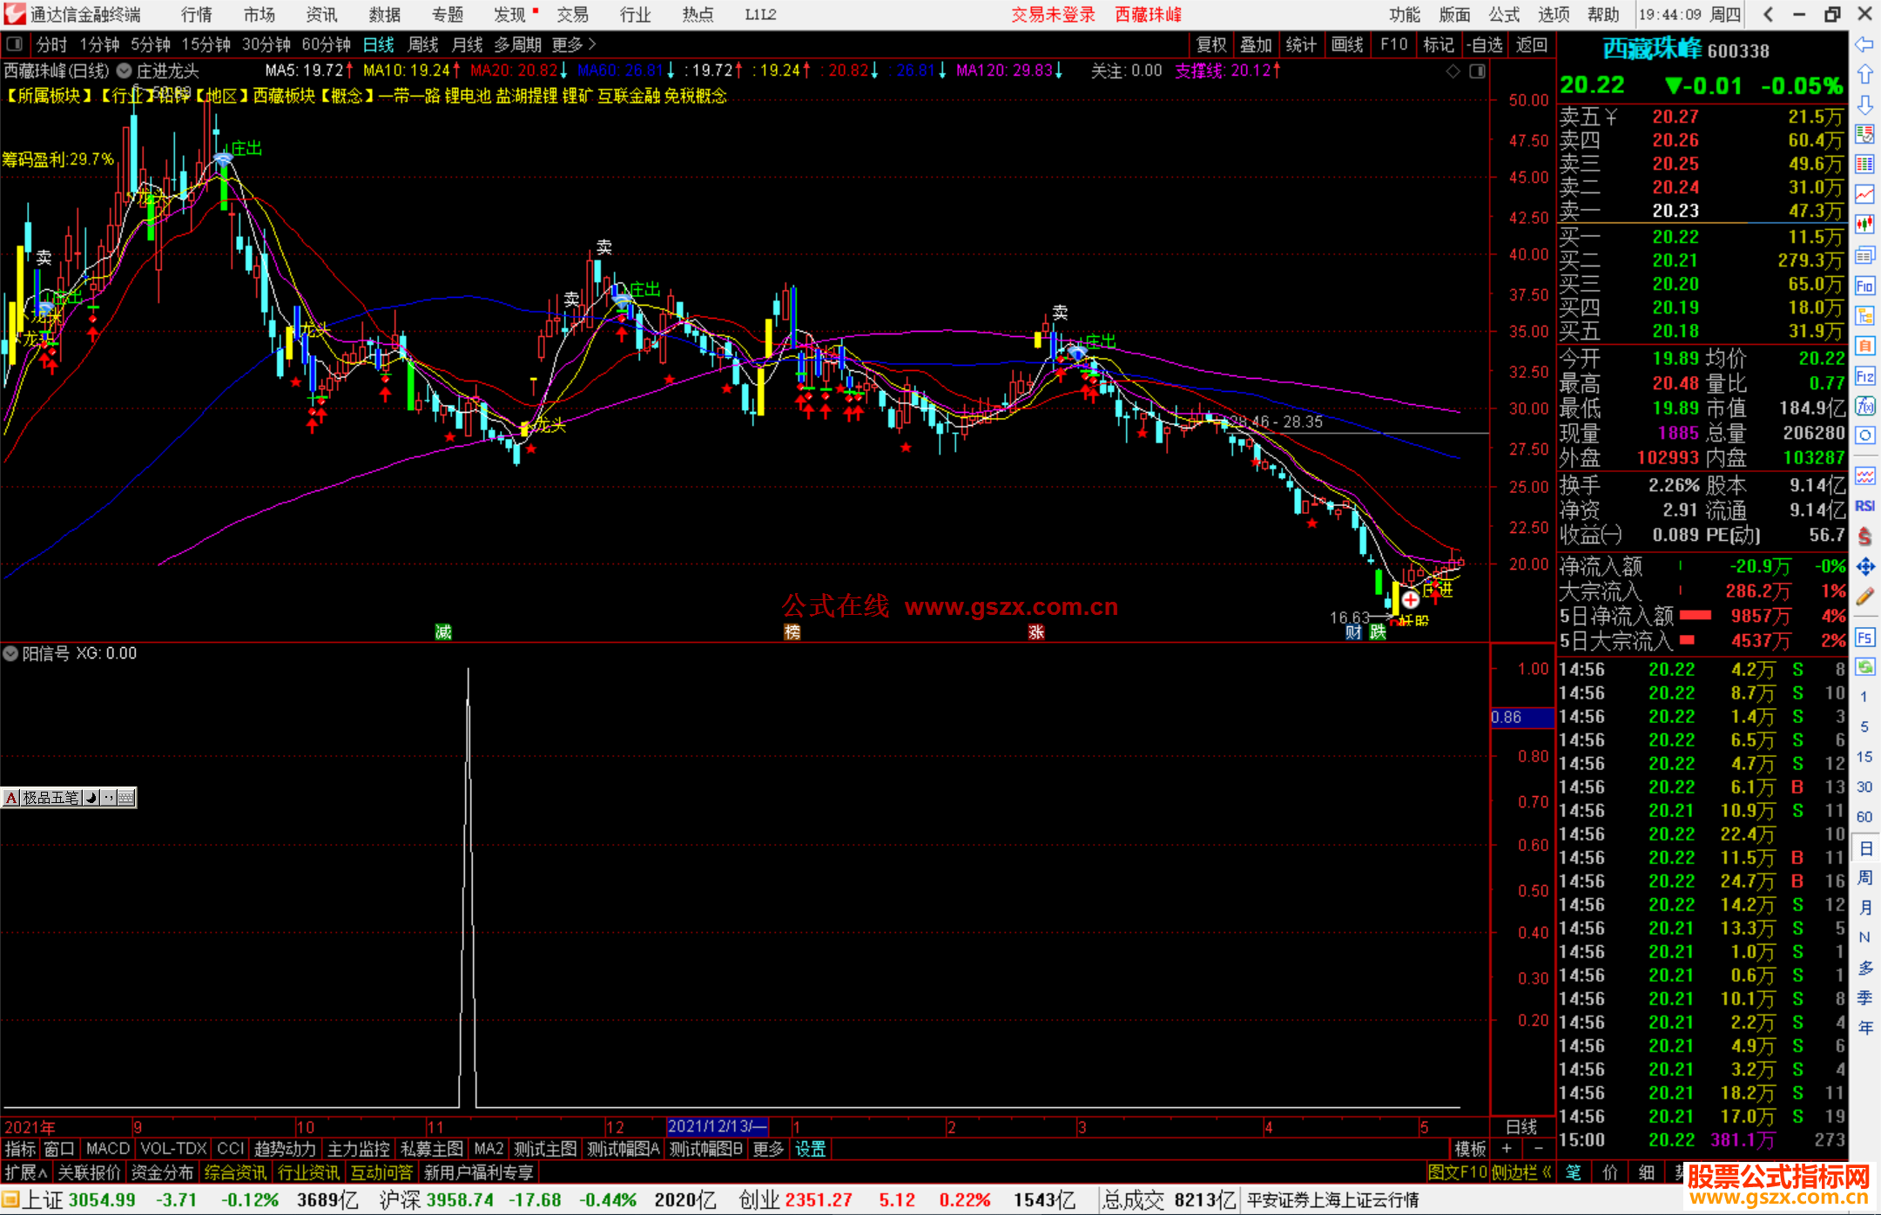Click the 画线 button
This screenshot has height=1215, width=1881.
[1347, 44]
